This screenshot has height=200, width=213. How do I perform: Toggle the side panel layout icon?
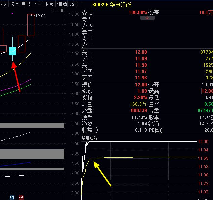[x=61, y=11]
